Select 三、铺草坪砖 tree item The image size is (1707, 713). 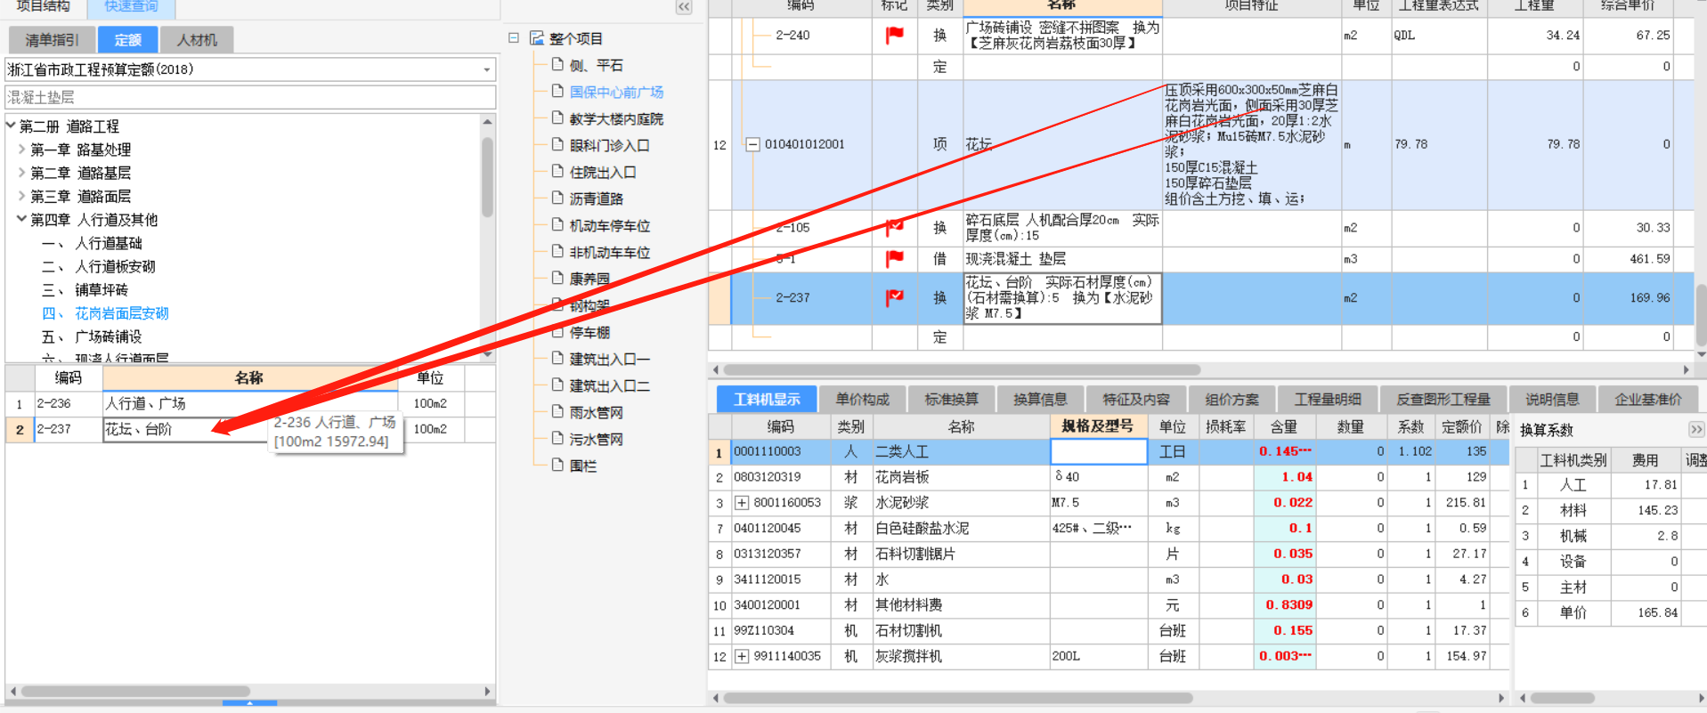point(85,289)
